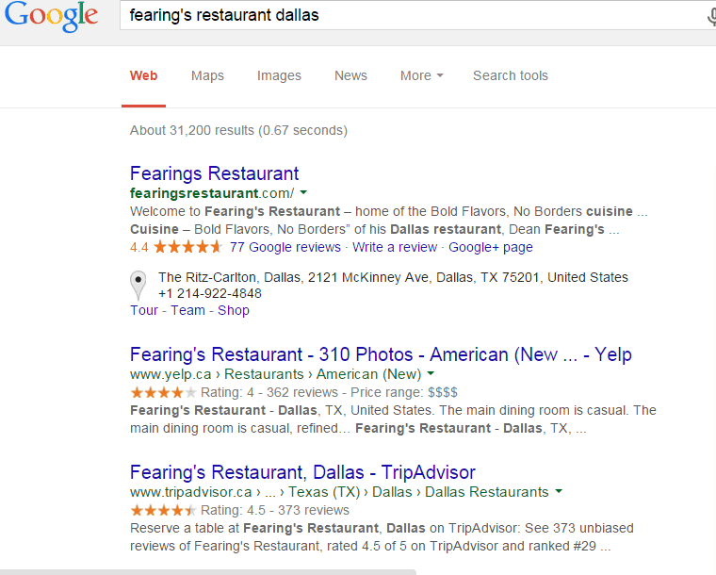Expand the fearingsrestaurant.com URL dropdown arrow
716x575 pixels.
coord(303,192)
